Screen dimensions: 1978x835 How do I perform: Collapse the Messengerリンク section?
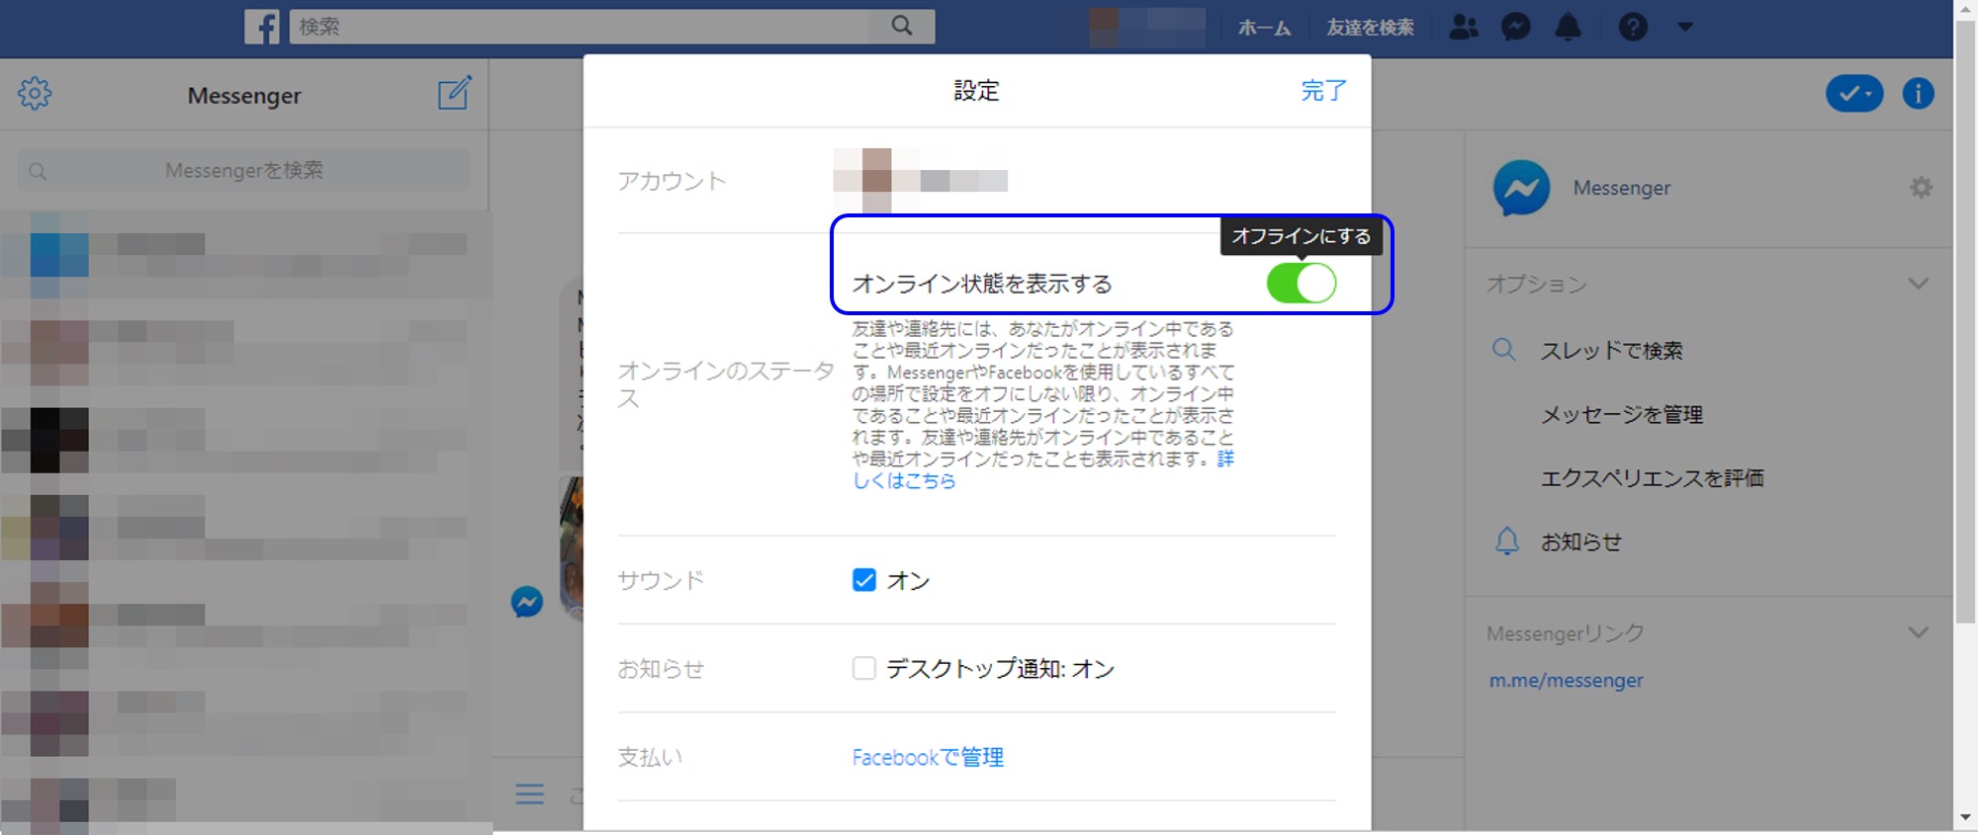[1919, 632]
